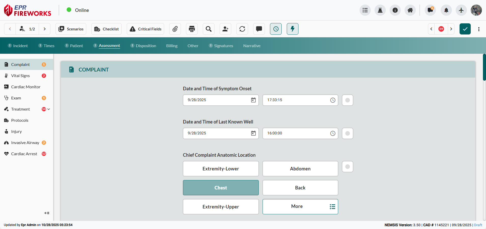Open the Narrative tab
This screenshot has width=486, height=229.
click(x=252, y=46)
